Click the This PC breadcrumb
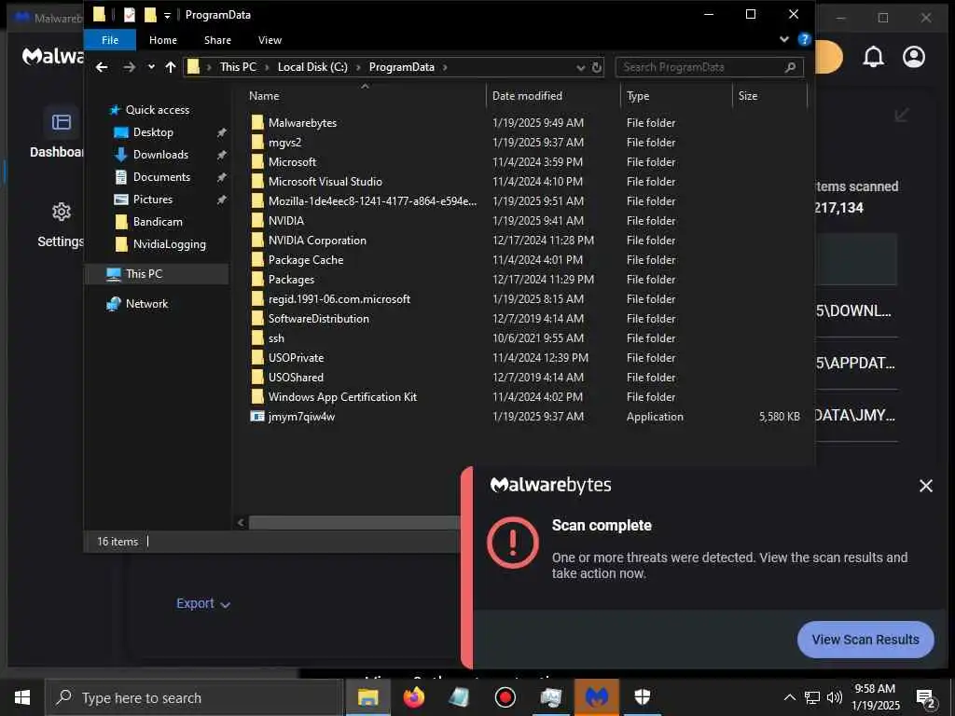This screenshot has width=955, height=716. tap(238, 67)
